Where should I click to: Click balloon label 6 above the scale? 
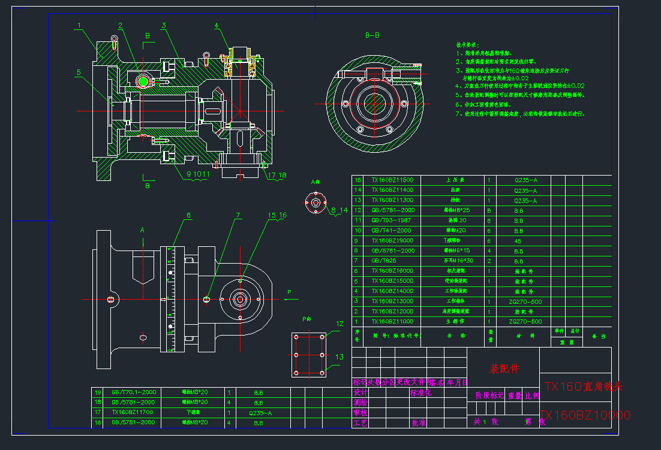pos(188,215)
